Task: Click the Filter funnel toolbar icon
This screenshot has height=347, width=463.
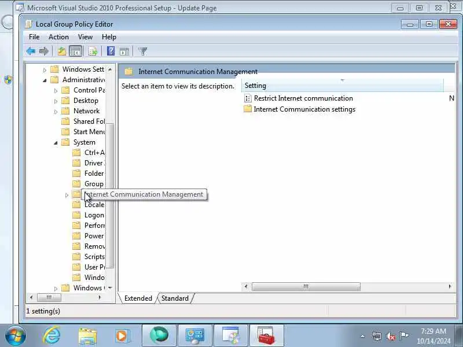Action: tap(142, 51)
